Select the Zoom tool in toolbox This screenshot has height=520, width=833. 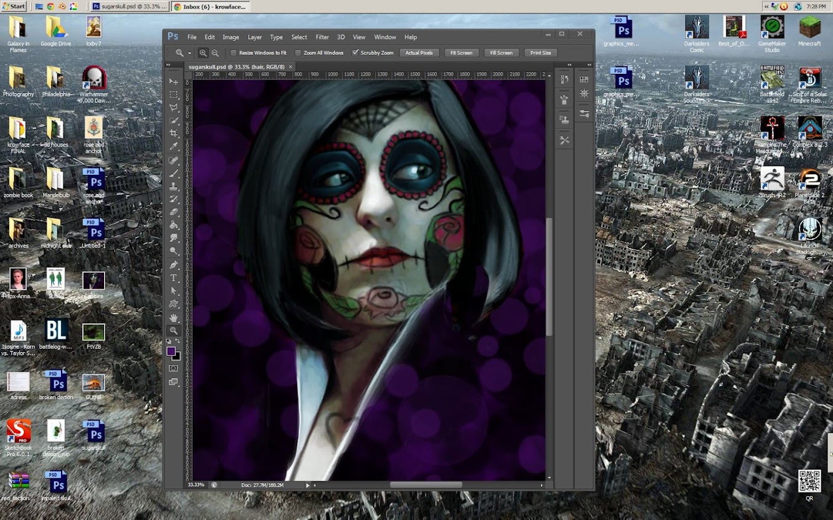[174, 330]
